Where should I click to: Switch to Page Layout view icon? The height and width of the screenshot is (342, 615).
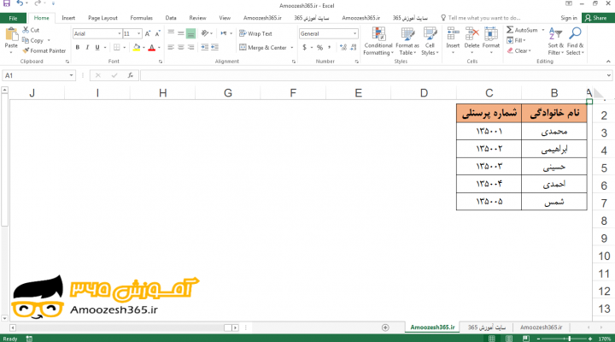[509, 339]
